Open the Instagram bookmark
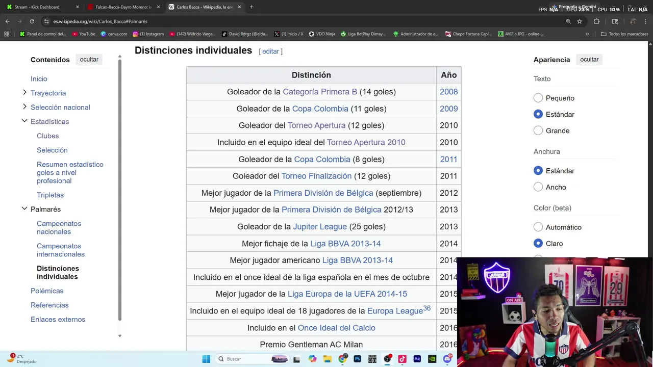Image resolution: width=653 pixels, height=367 pixels. click(148, 34)
